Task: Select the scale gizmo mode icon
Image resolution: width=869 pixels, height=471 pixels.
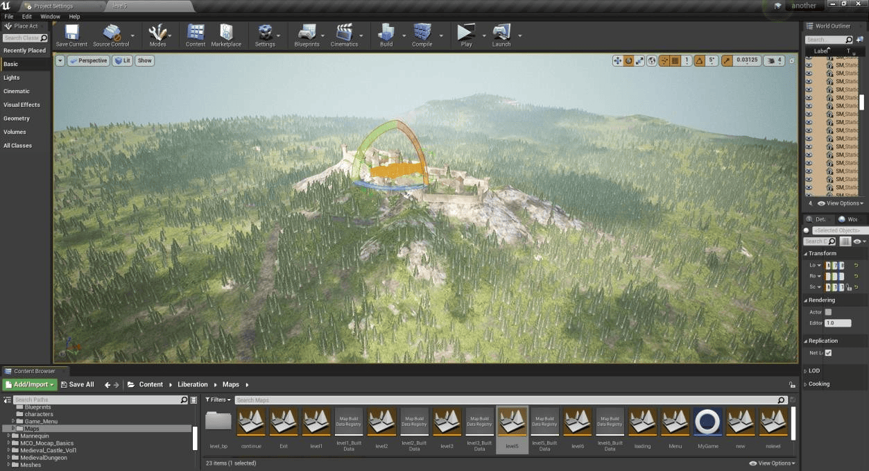Action: [x=639, y=60]
